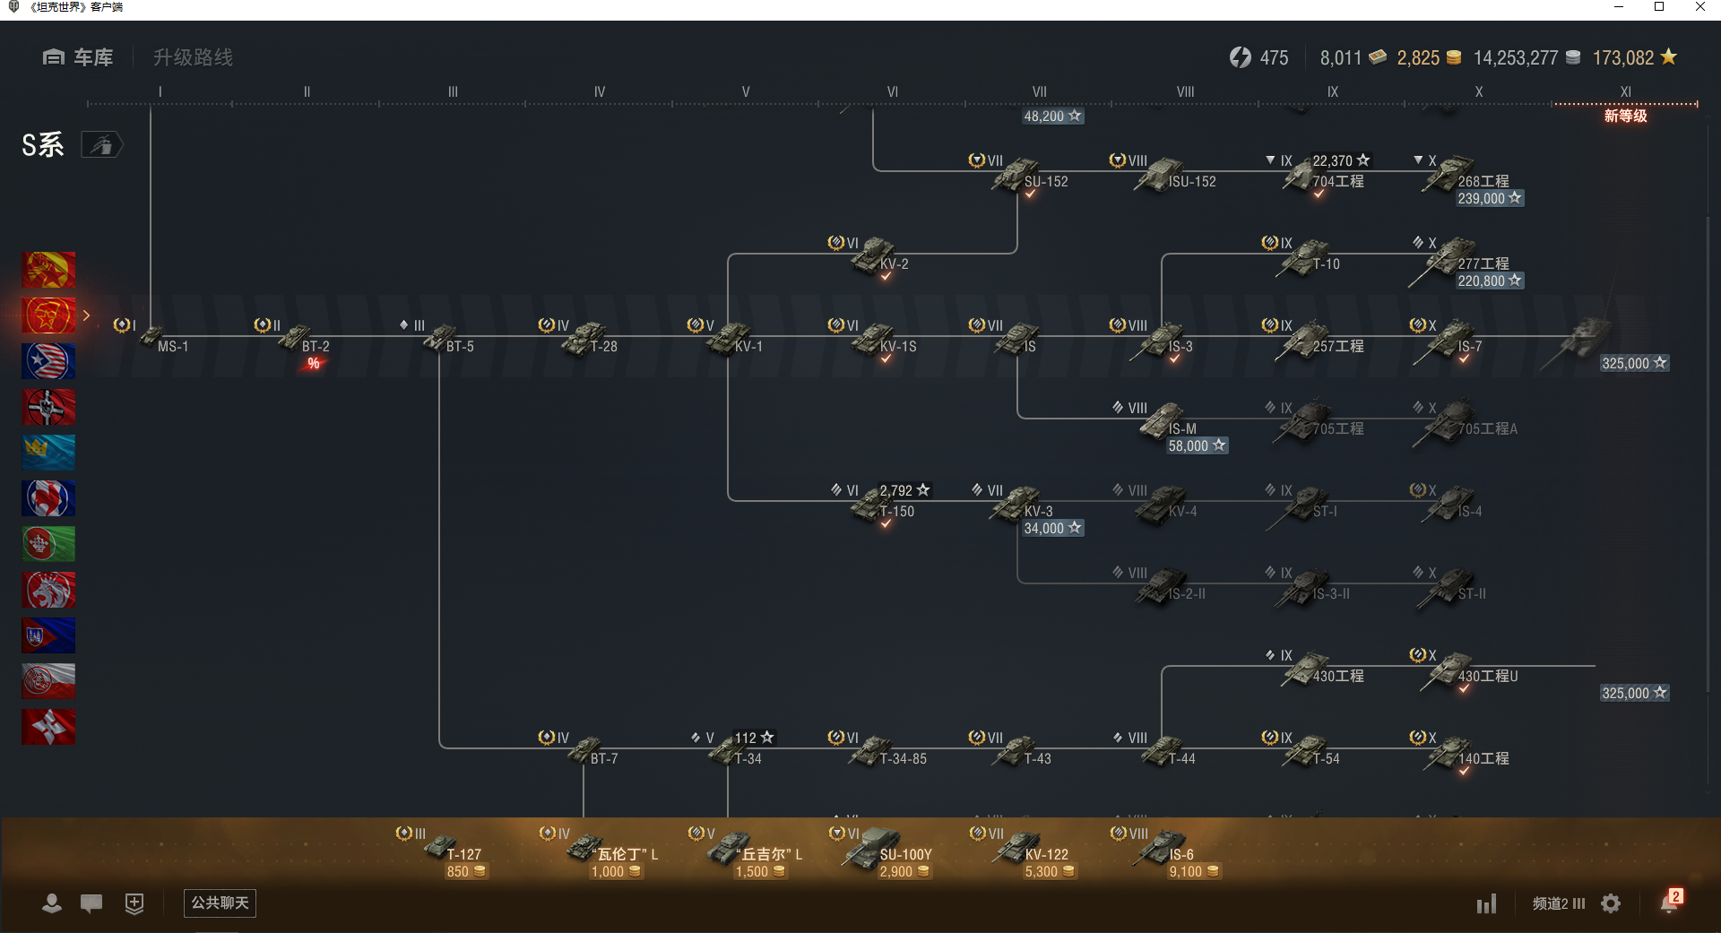Open the 公共聊天 public chat button

(220, 903)
